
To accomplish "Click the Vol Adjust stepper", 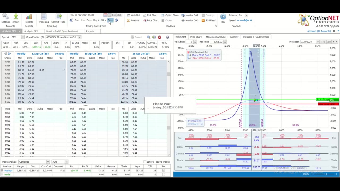I will (195, 42).
